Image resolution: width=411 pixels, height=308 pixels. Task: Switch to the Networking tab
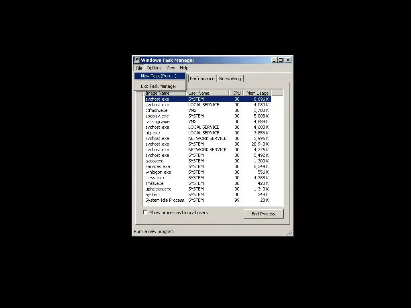pos(230,79)
